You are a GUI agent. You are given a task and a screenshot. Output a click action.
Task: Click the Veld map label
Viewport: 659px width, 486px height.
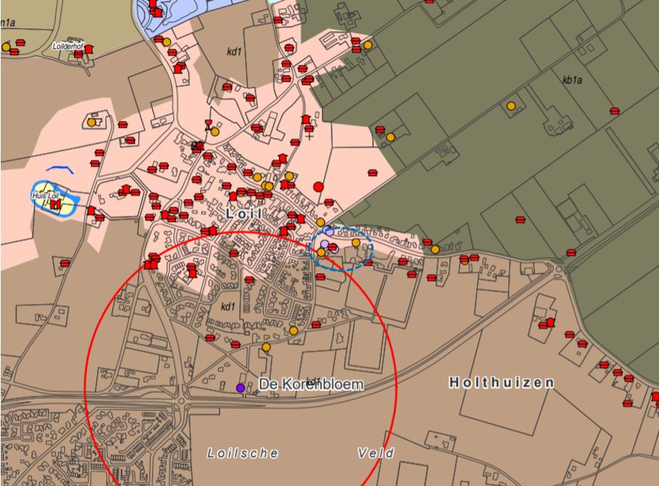tap(376, 453)
